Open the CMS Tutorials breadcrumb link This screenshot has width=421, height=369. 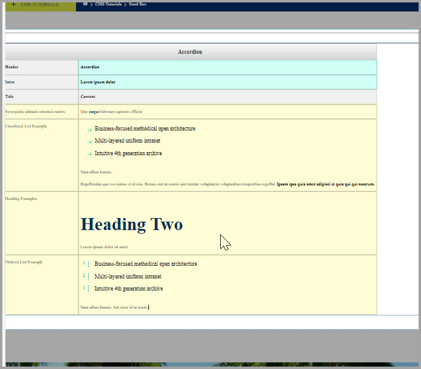point(108,4)
